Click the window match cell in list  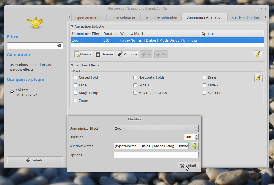160,40
